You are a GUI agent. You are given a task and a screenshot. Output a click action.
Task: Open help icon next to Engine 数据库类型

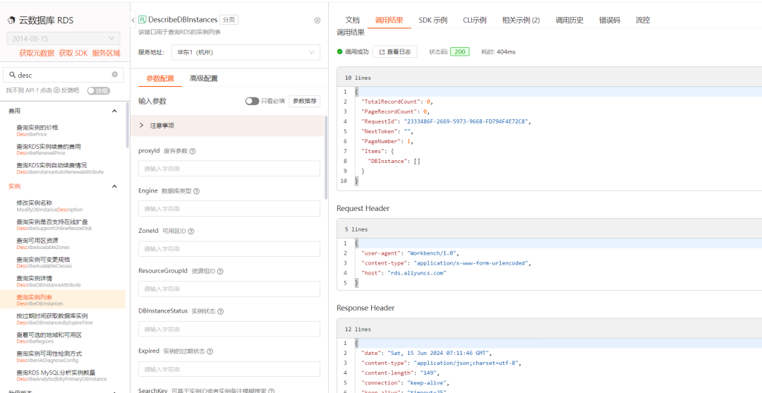coord(196,191)
